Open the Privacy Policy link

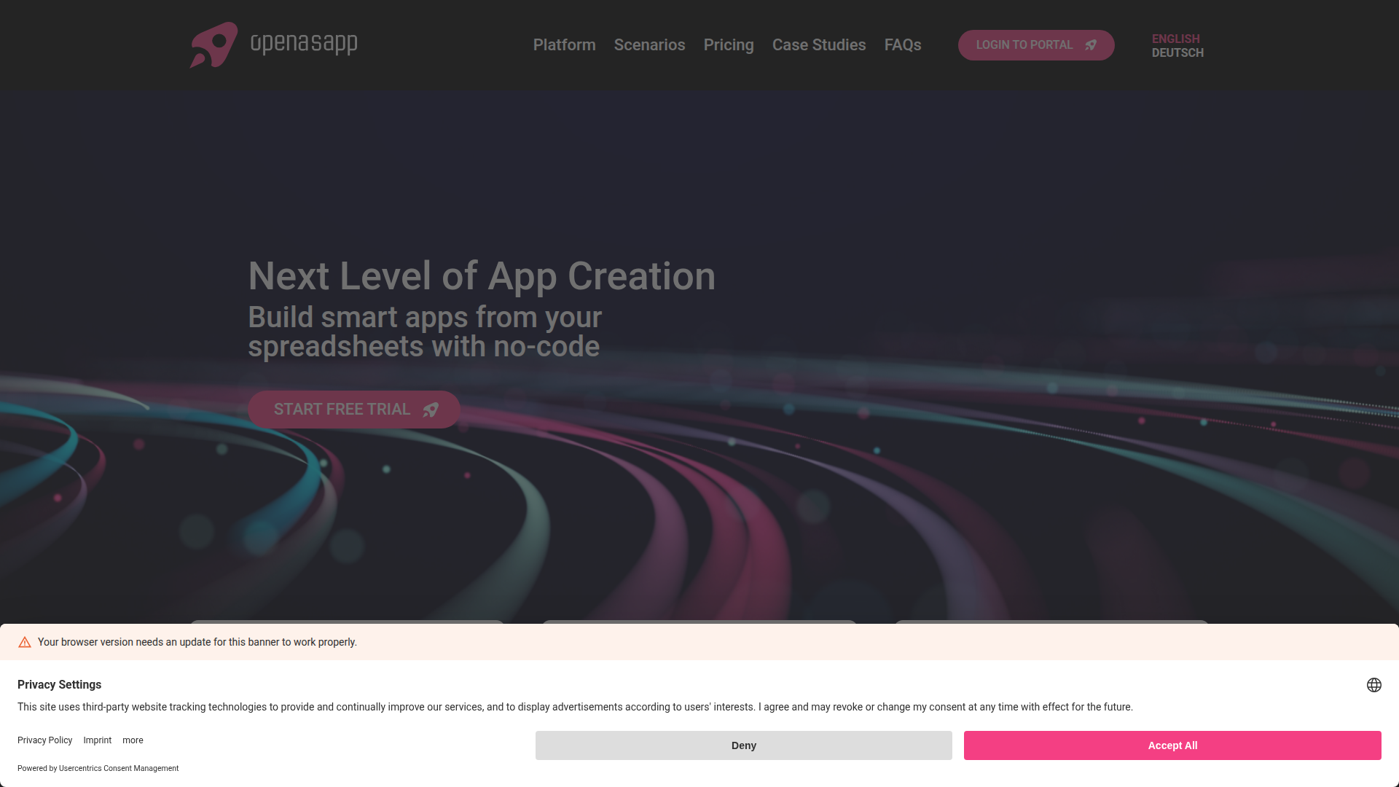pyautogui.click(x=45, y=740)
